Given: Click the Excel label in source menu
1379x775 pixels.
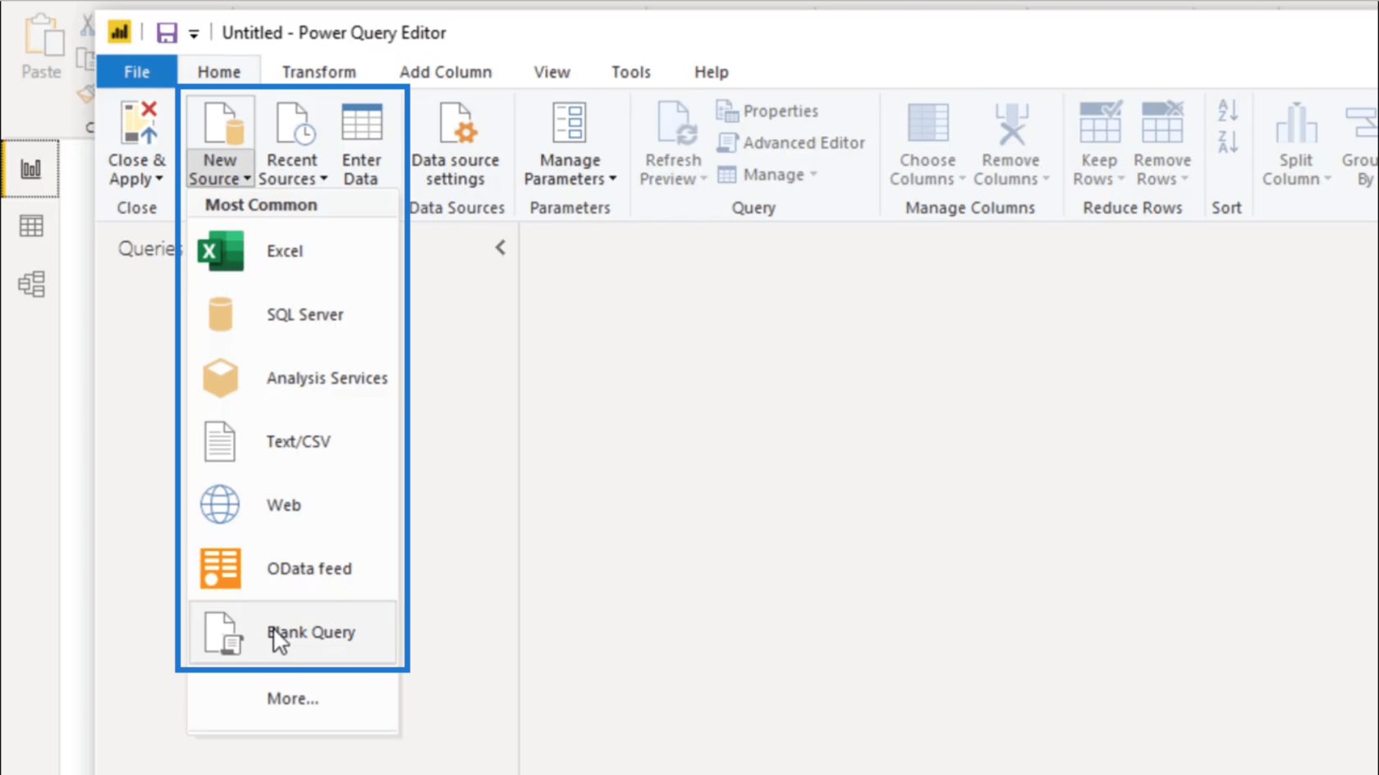Looking at the screenshot, I should pos(285,251).
